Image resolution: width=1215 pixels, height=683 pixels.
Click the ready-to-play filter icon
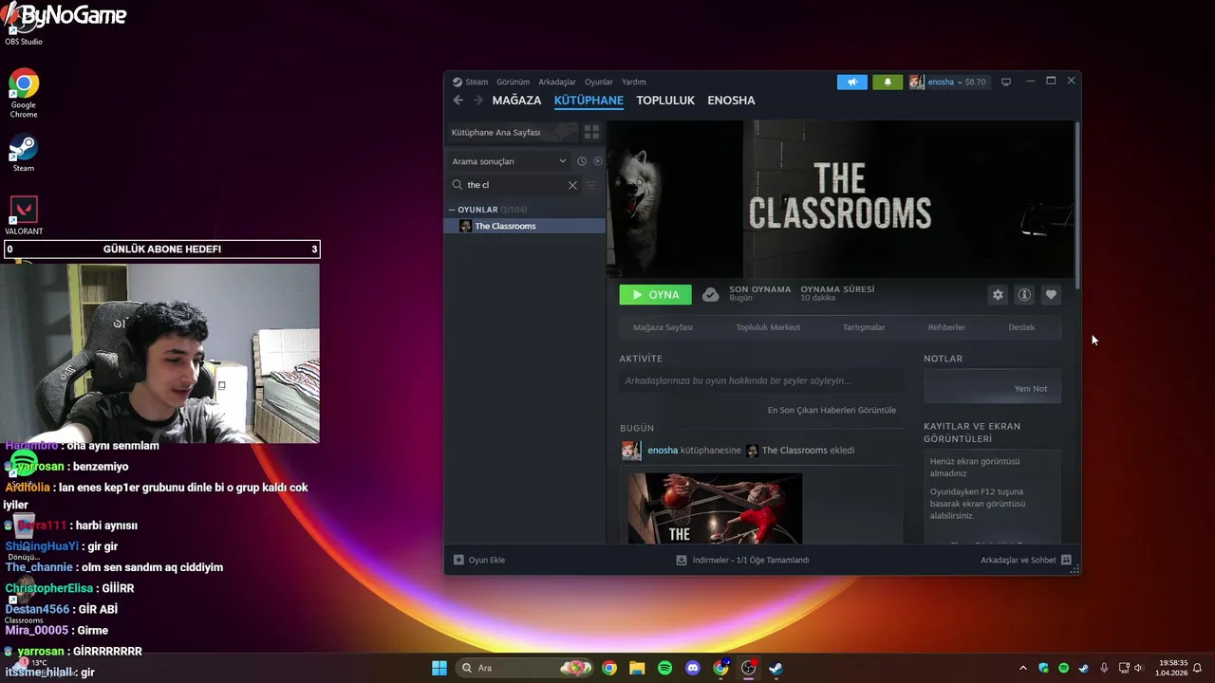point(597,161)
